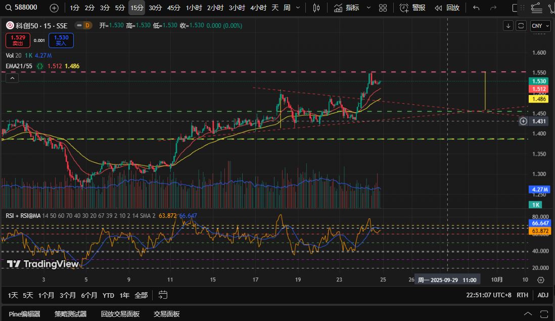The image size is (555, 321).
Task: Open the Pine编辑器 tab
Action: 24,314
